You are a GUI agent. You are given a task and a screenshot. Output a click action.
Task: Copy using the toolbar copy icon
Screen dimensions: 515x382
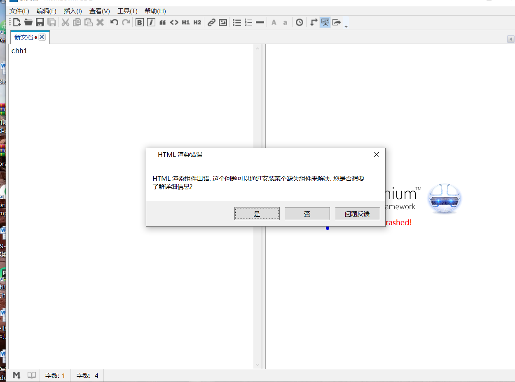point(77,22)
